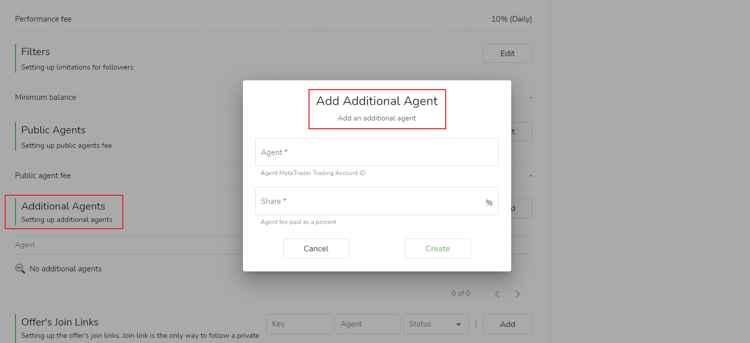Viewport: 750px width, 343px height.
Task: Click the 0 of 0 pagination counter
Action: [x=461, y=294]
